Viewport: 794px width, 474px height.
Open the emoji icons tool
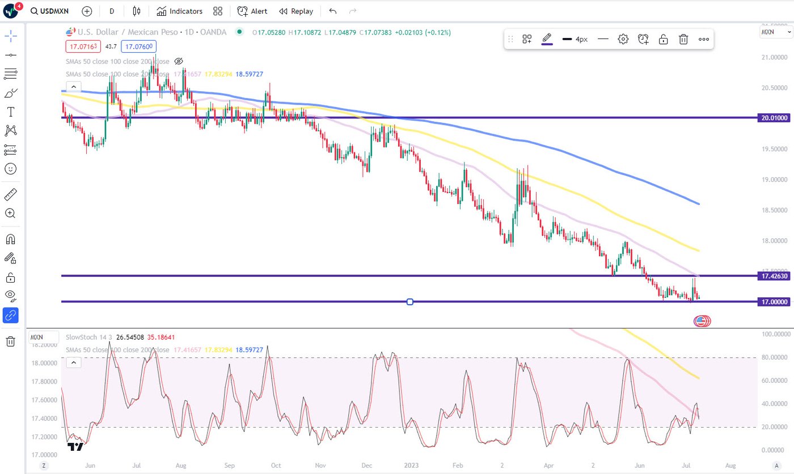click(x=10, y=168)
